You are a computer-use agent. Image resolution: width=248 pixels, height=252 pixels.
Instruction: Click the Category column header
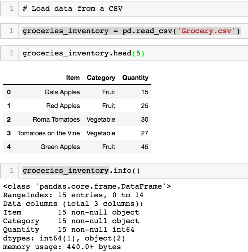[101, 78]
